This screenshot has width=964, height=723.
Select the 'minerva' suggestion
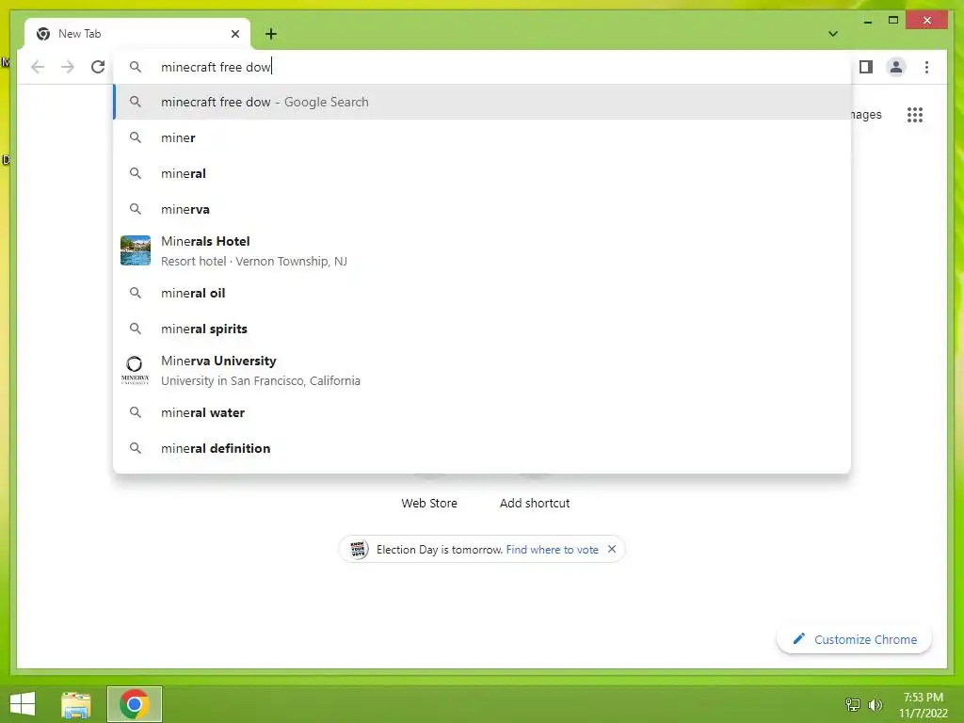click(482, 209)
